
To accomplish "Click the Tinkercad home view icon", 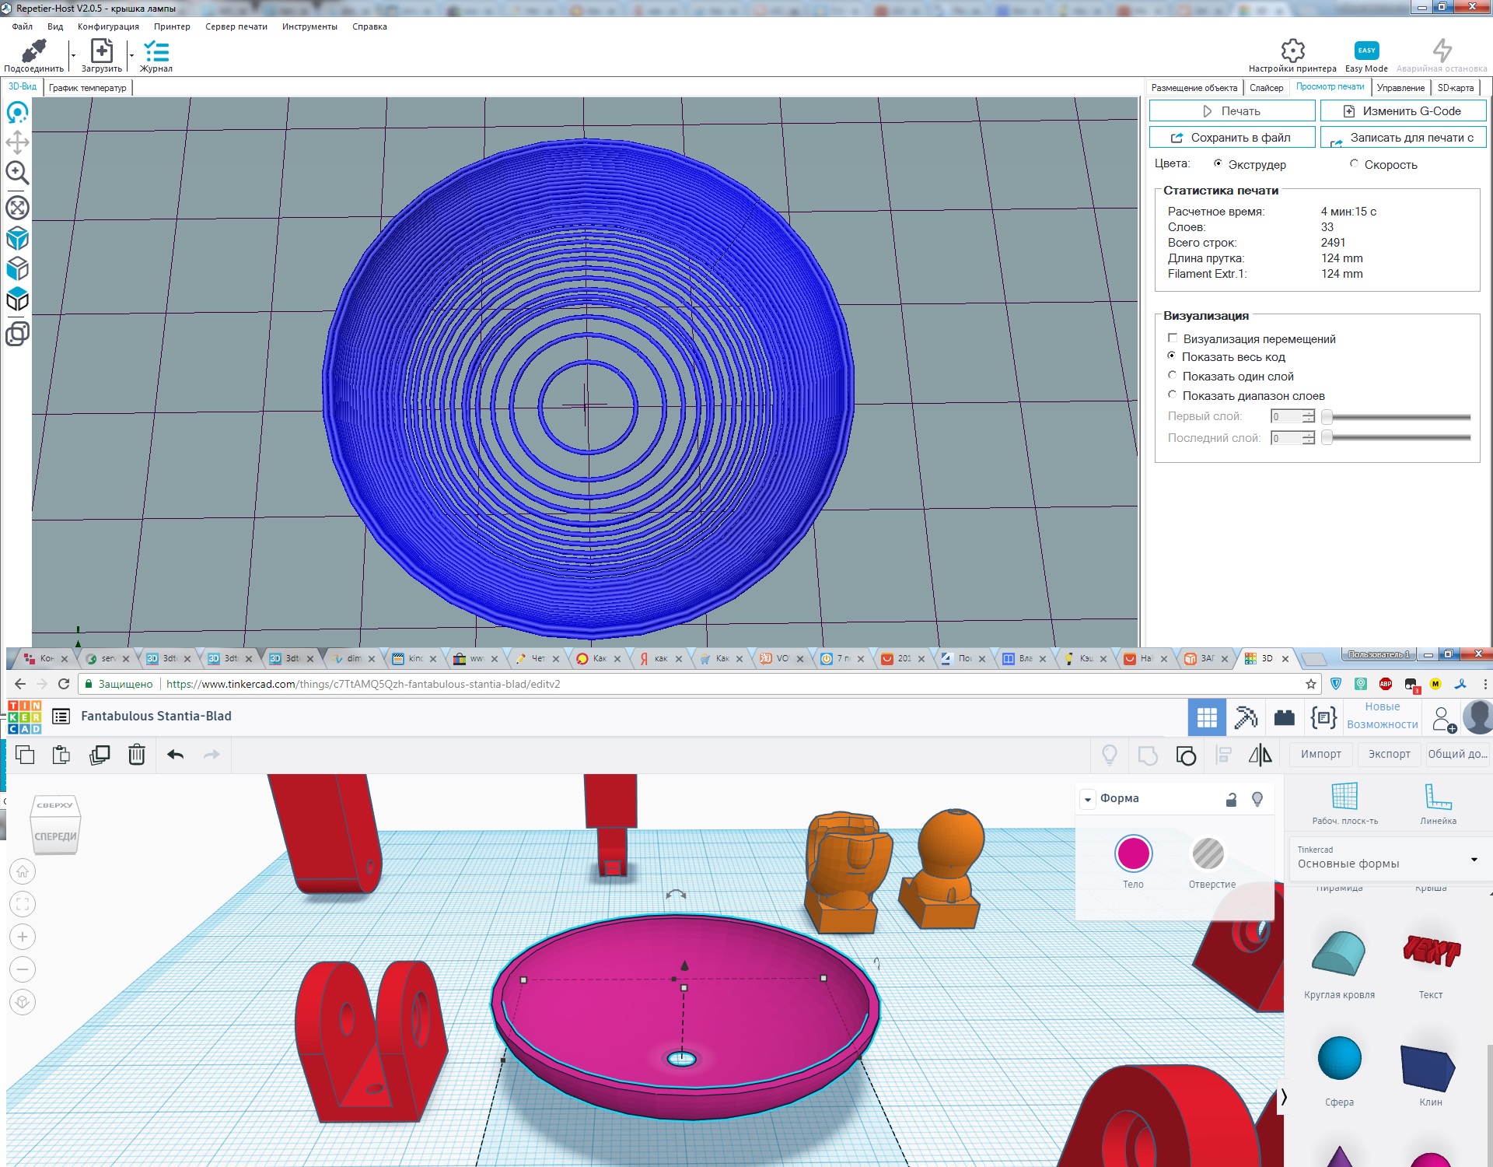I will point(23,871).
